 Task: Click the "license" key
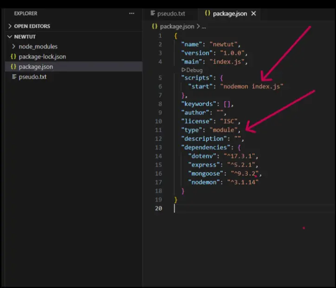coord(197,121)
